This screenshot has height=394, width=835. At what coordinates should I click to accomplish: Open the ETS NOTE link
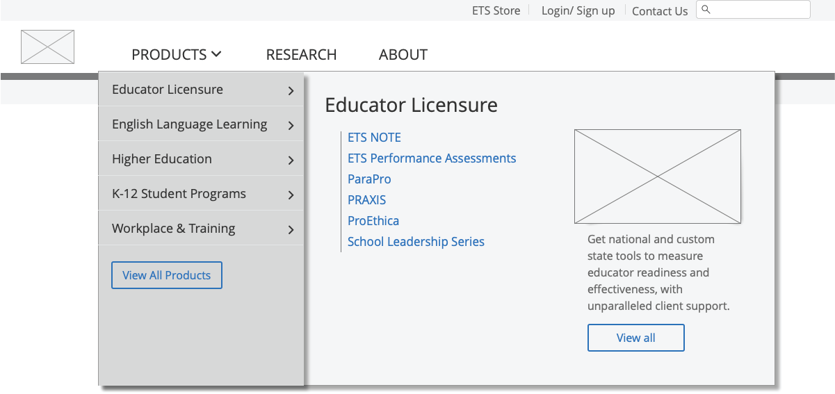click(374, 138)
